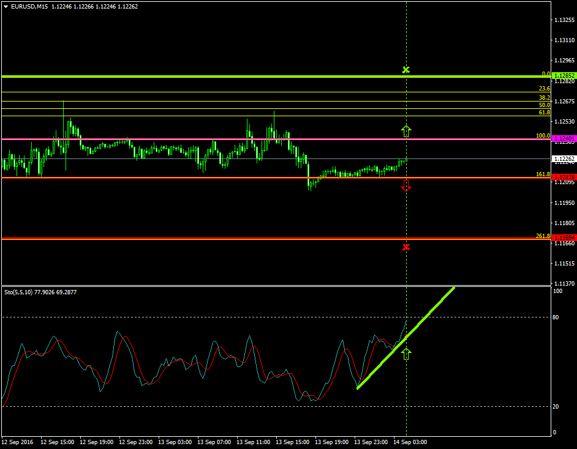Click the red 1.12128 price label
This screenshot has height=449, width=577.
pos(564,177)
